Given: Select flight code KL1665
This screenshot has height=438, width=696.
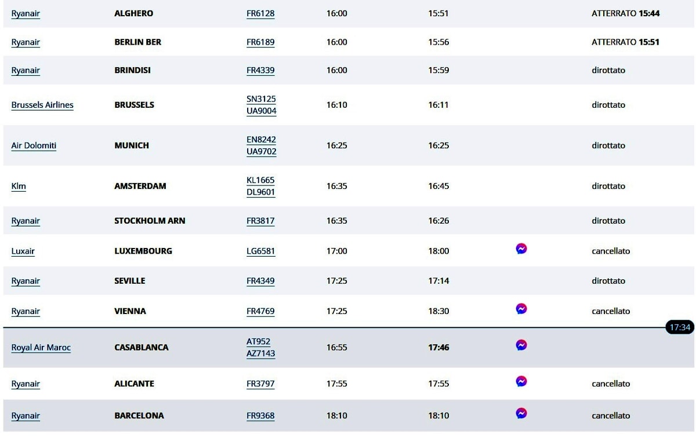Looking at the screenshot, I should [x=260, y=180].
